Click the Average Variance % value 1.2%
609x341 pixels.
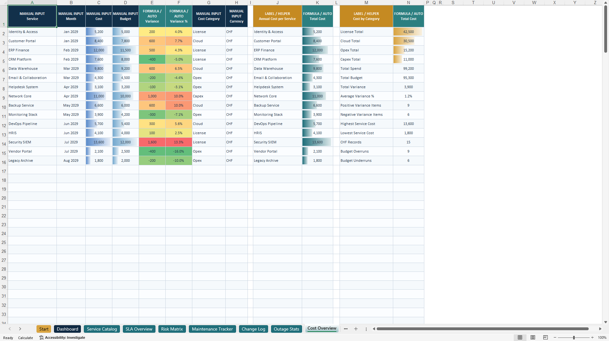tap(408, 96)
